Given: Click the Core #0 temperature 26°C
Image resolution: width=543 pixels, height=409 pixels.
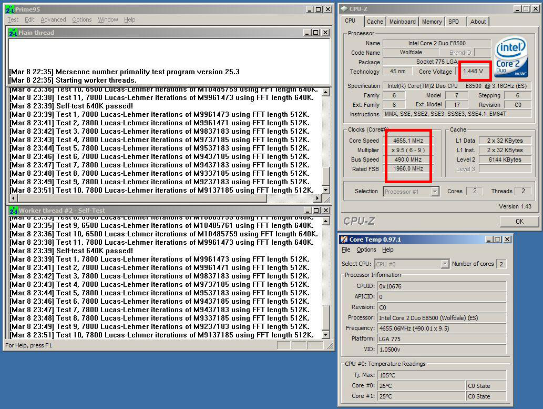Looking at the screenshot, I should pyautogui.click(x=422, y=386).
